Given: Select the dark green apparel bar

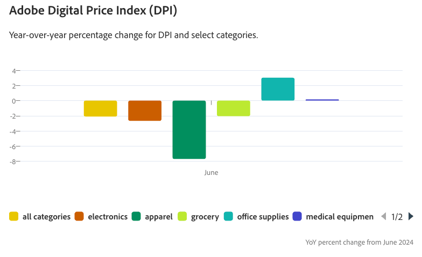Looking at the screenshot, I should [189, 129].
